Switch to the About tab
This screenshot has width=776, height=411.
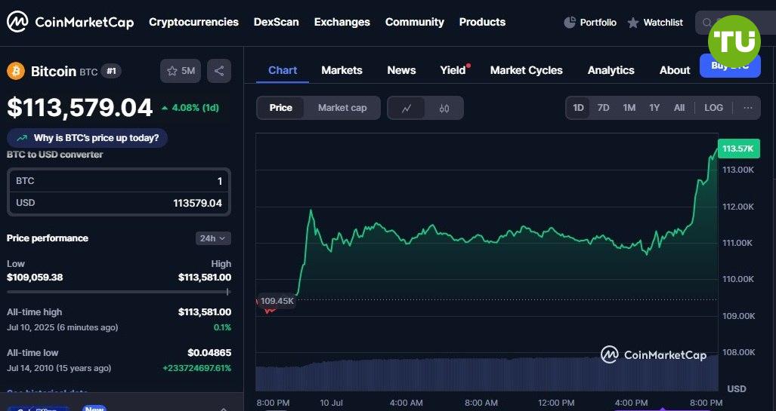[x=675, y=70]
